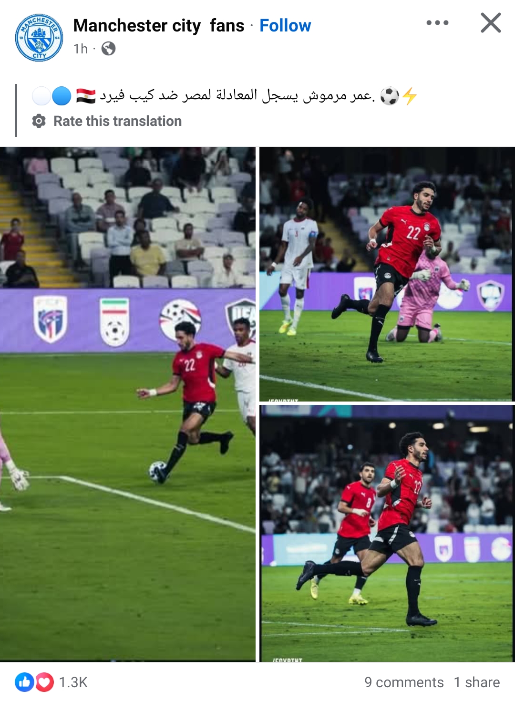Close the post viewer with X
Viewport: 515px width, 701px height.
[x=491, y=22]
